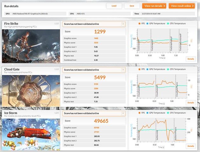Click Fire Strike physics score 3233
Screen dimensions: 200x152
(x=96, y=43)
